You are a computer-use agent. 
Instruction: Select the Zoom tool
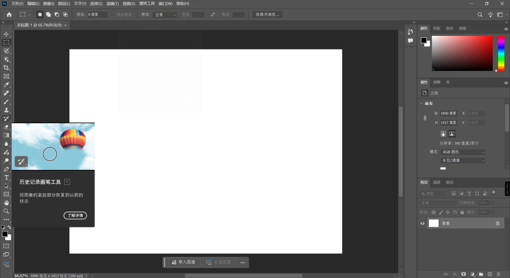(x=6, y=211)
